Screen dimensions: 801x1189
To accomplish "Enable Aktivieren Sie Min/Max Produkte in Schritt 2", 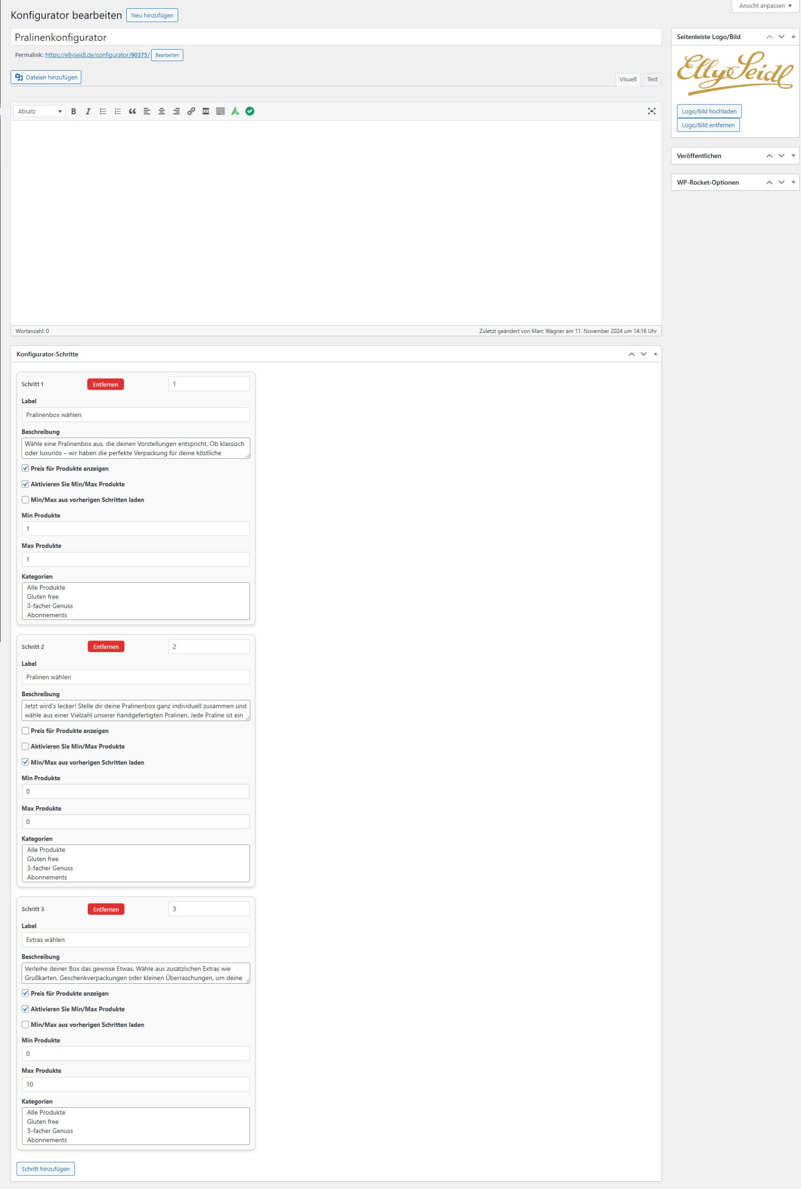I will click(x=25, y=746).
